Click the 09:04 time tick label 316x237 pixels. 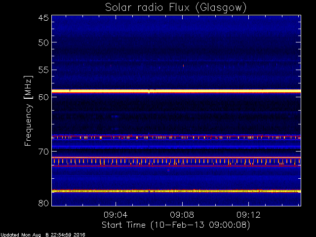[x=116, y=215]
